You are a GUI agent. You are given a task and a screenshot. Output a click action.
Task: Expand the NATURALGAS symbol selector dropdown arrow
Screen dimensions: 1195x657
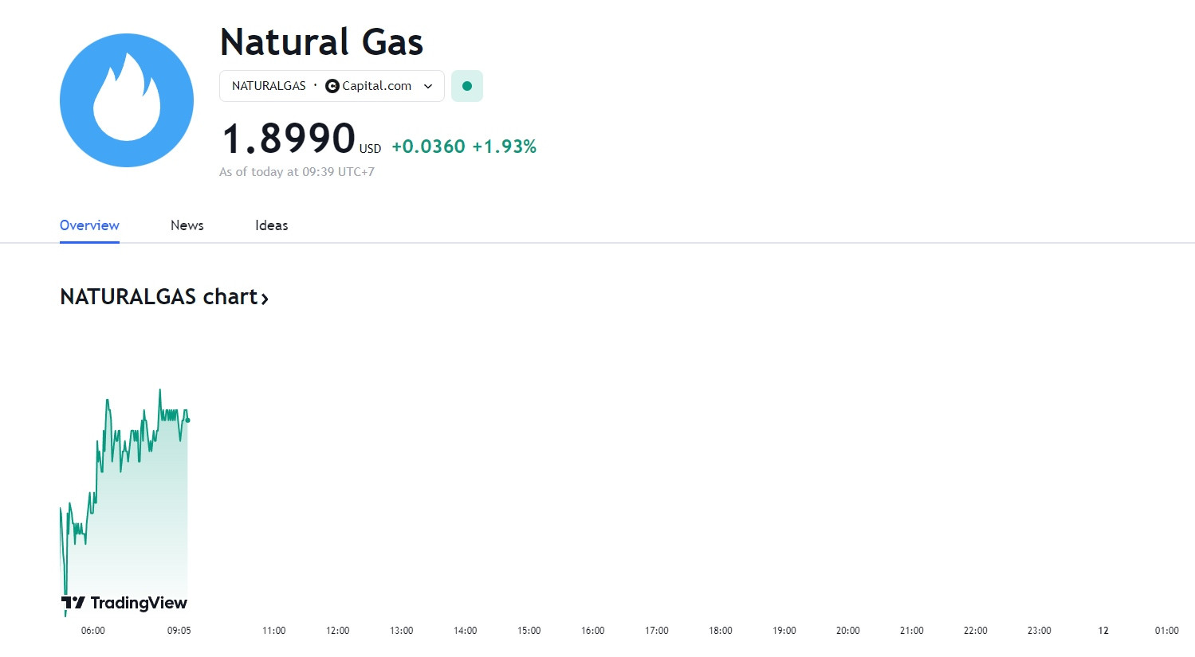click(428, 86)
